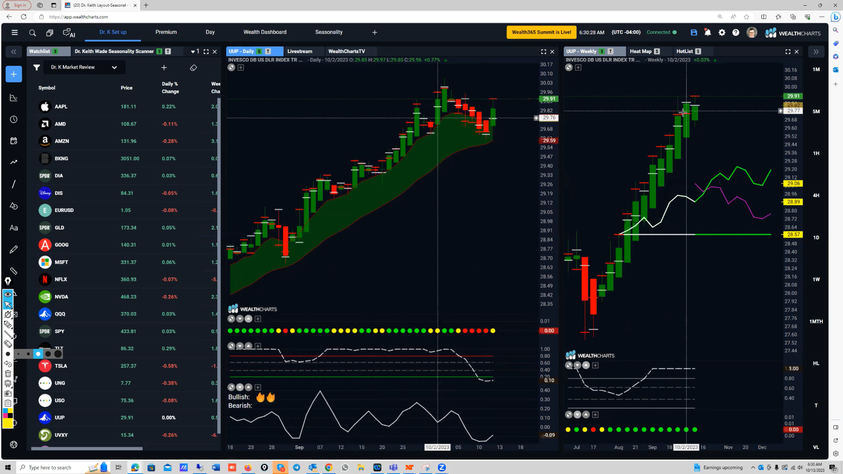Image resolution: width=843 pixels, height=474 pixels.
Task: Switch to the Day layout tab
Action: [210, 32]
